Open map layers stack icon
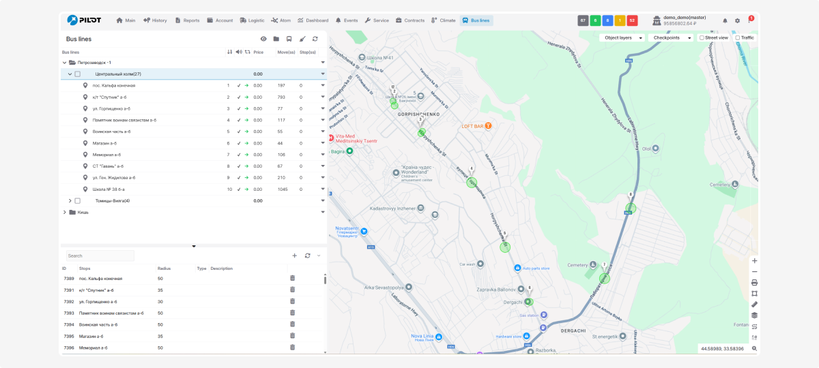The image size is (819, 368). coord(754,315)
